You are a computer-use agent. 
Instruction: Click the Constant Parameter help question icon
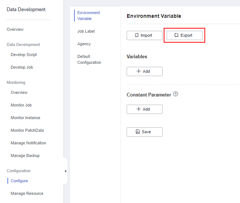click(176, 94)
